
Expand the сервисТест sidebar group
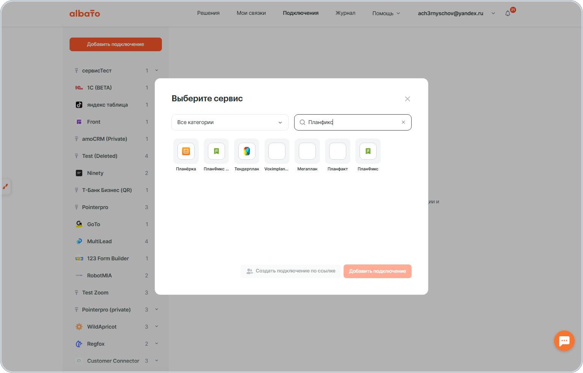pos(157,70)
